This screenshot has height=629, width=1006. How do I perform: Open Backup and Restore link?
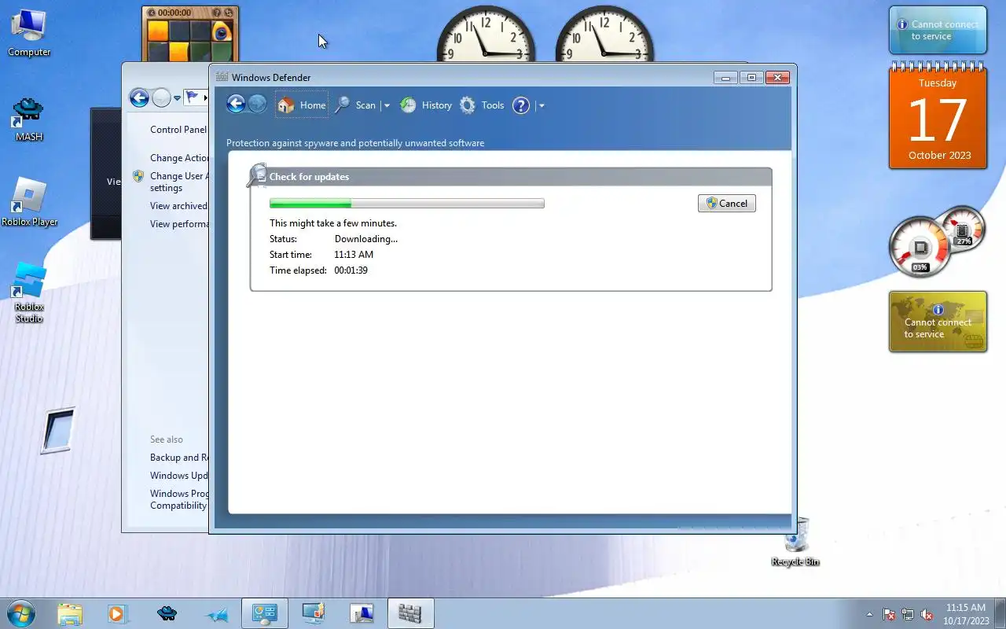click(x=179, y=458)
